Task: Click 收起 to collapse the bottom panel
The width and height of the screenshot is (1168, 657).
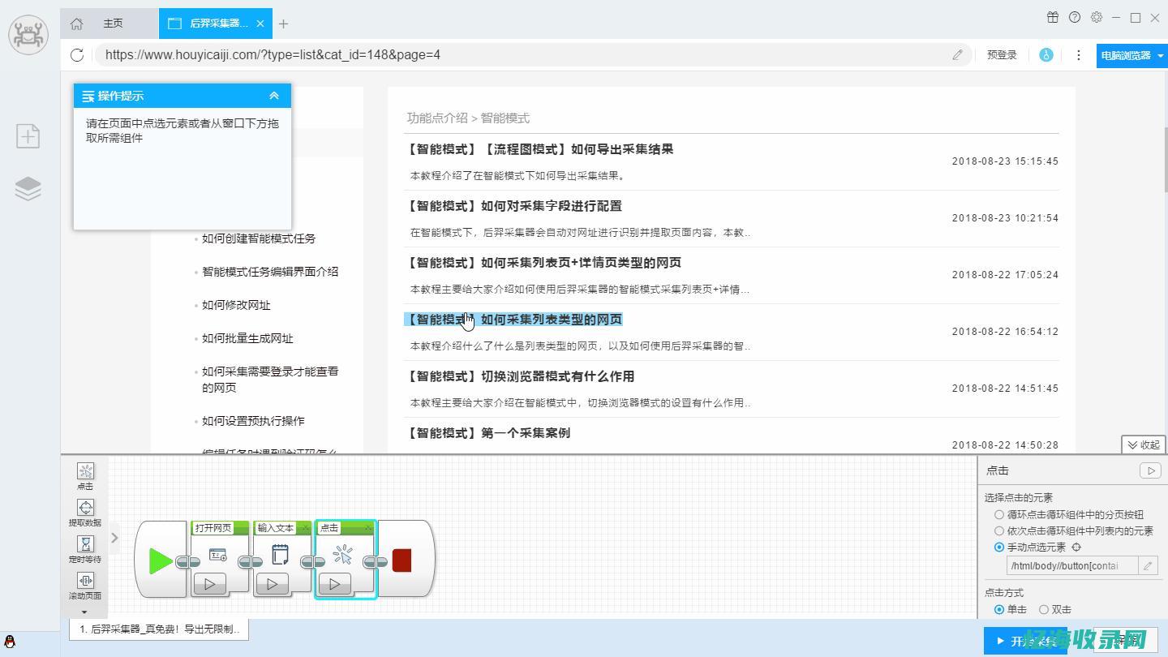Action: click(1143, 444)
